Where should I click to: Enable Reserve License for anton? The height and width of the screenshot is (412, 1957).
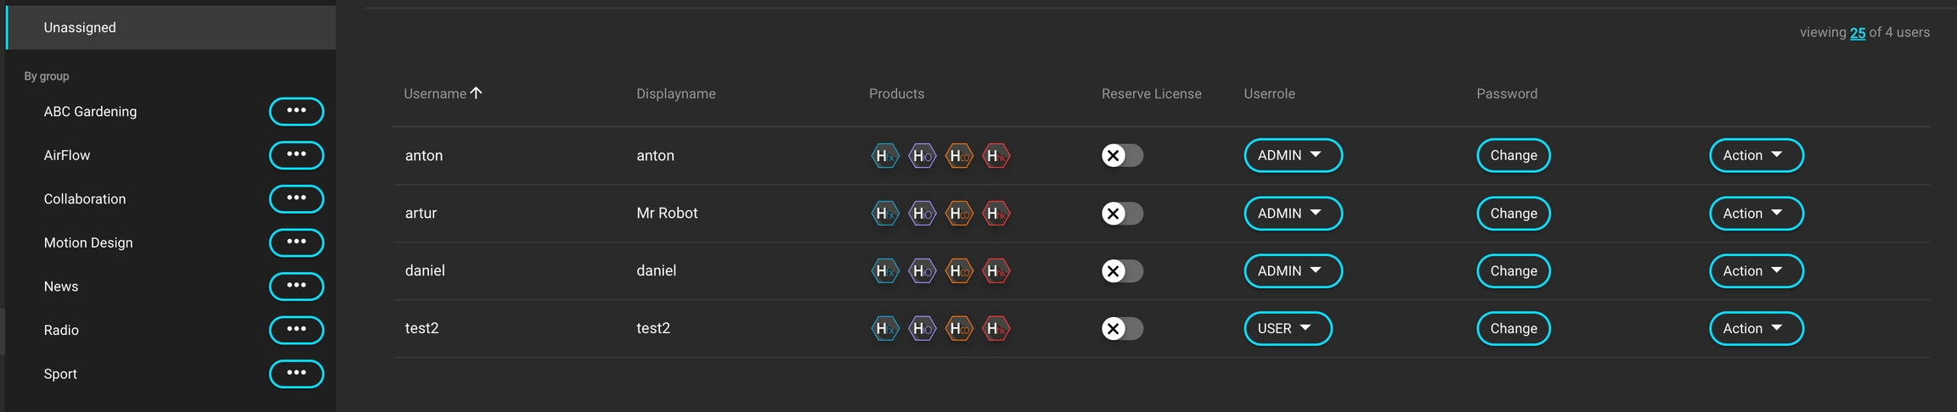[x=1121, y=156]
